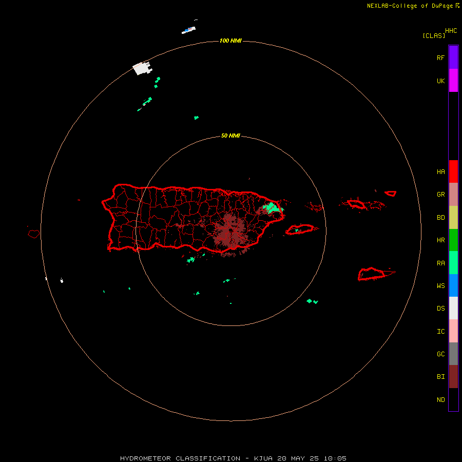Pick the RA light green legend block
This screenshot has width=462, height=462.
click(453, 262)
